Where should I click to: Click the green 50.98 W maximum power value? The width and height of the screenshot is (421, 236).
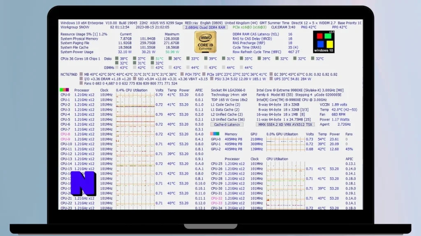pyautogui.click(x=172, y=52)
